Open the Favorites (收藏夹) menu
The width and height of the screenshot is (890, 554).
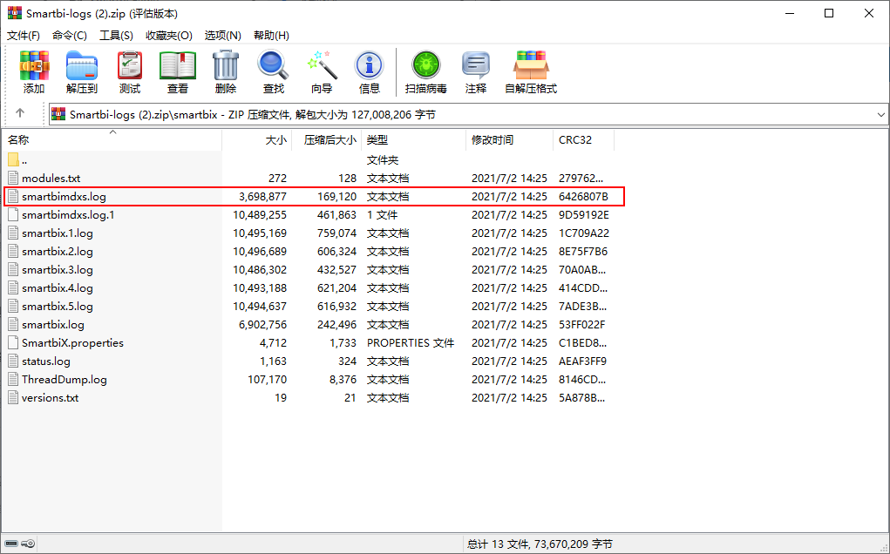[169, 35]
